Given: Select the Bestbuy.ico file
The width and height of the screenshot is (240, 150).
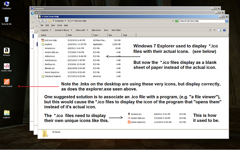Looking at the screenshot, I should click(x=50, y=64).
